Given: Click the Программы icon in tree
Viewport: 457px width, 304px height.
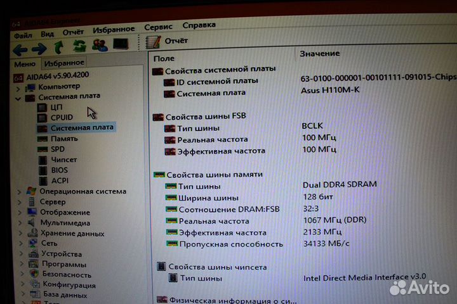Looking at the screenshot, I should click(x=34, y=264).
